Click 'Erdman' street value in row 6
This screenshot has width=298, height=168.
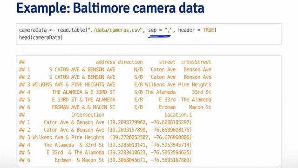click(167, 107)
